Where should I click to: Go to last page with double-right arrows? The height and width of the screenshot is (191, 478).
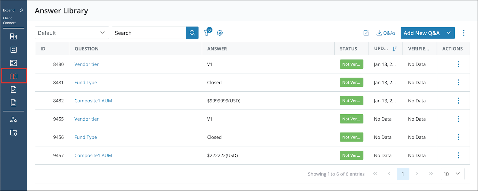coord(431,174)
